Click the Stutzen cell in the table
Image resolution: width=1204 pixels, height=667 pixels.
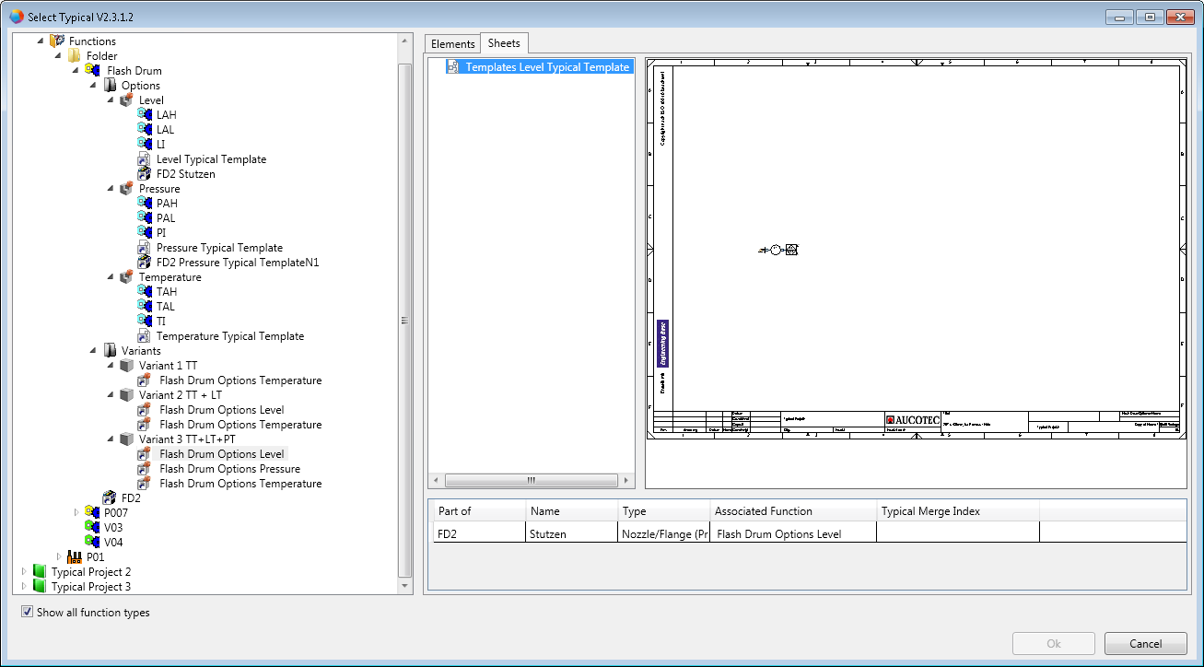click(571, 533)
